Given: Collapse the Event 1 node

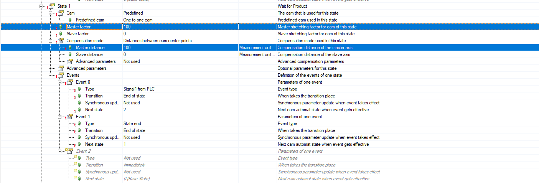Looking at the screenshot, I should [x=60, y=117].
